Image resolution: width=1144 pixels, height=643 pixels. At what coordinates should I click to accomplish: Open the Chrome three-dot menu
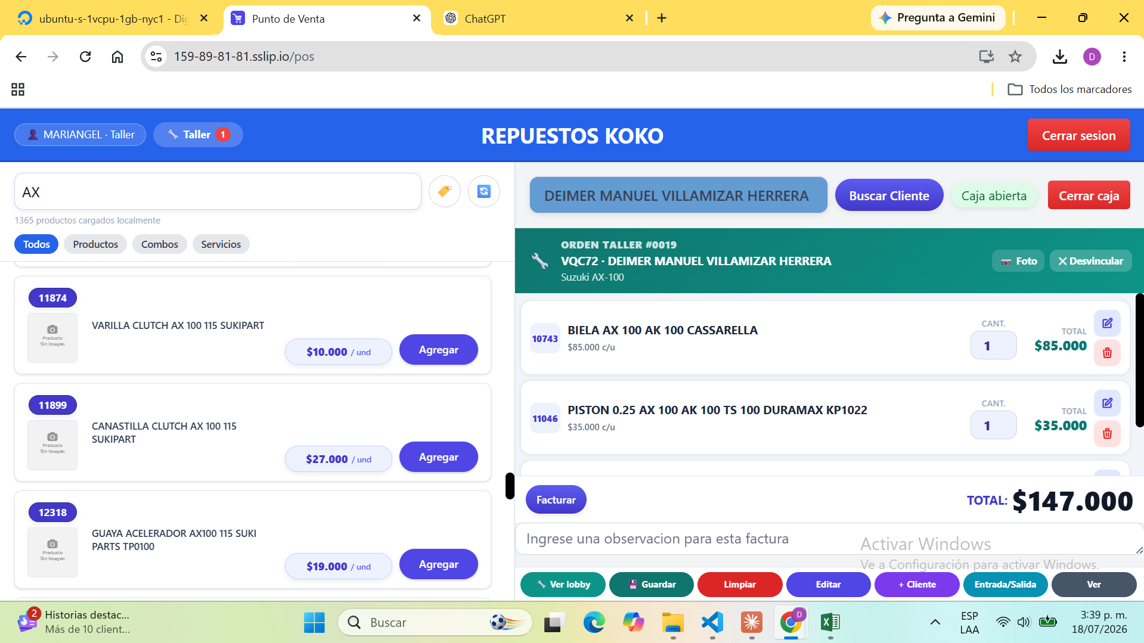tap(1124, 57)
